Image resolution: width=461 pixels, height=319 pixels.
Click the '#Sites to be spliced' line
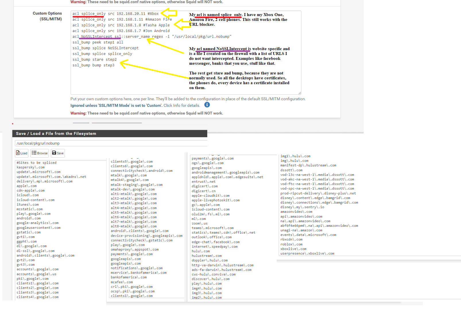tap(36, 163)
